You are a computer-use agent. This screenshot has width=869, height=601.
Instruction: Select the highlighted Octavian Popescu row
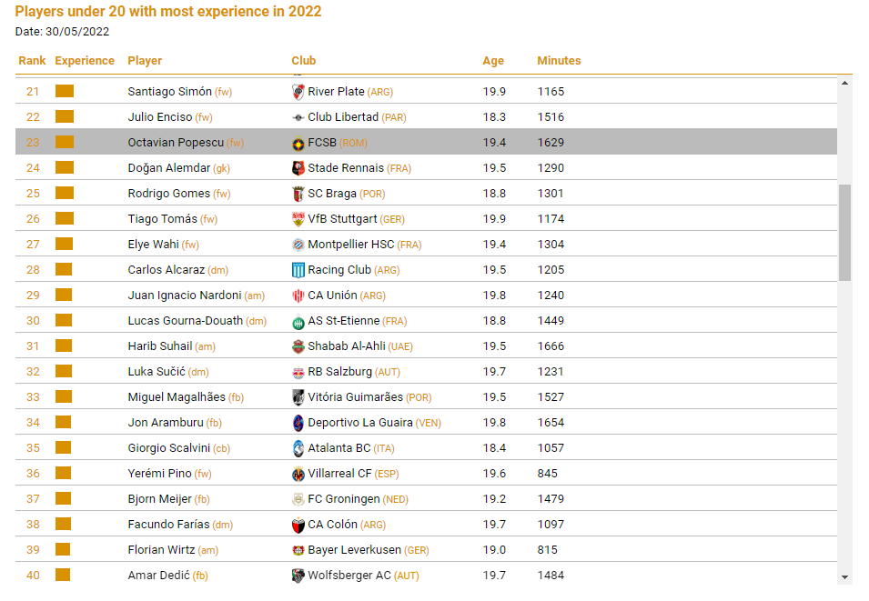[x=426, y=143]
